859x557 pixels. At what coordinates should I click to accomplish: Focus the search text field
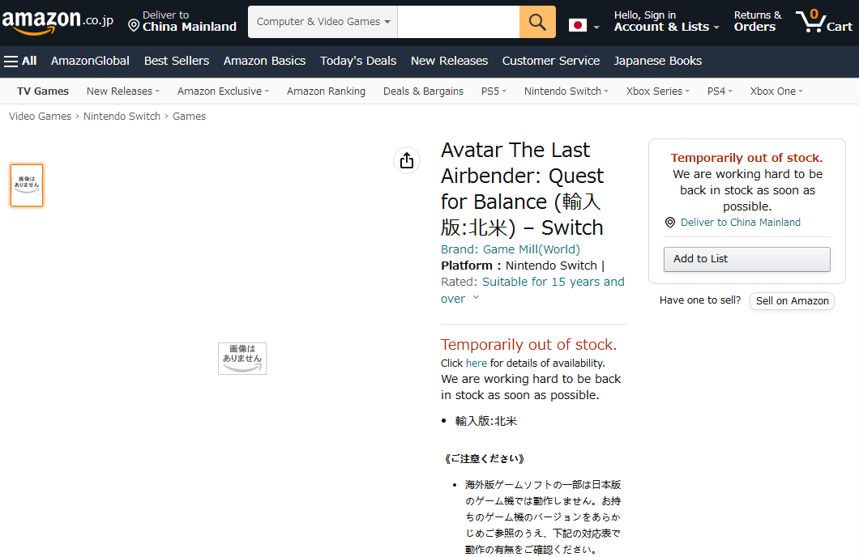pyautogui.click(x=459, y=22)
